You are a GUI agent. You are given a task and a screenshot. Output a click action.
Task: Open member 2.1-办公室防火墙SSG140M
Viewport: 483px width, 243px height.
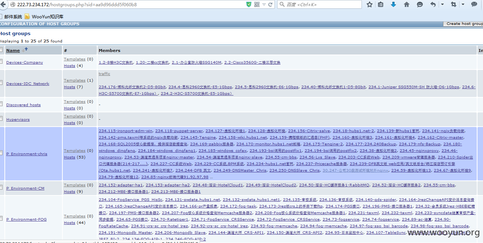pos(196,63)
